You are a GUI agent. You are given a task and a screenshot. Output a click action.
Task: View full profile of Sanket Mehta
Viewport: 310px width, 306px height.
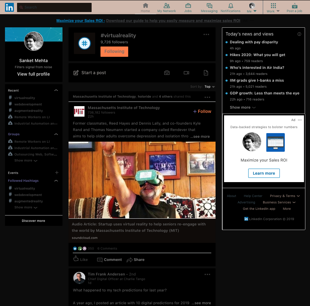(33, 74)
